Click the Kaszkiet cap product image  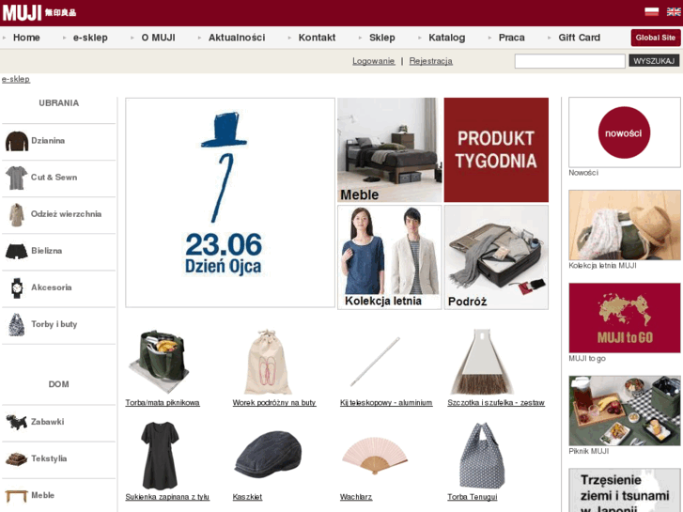point(268,455)
